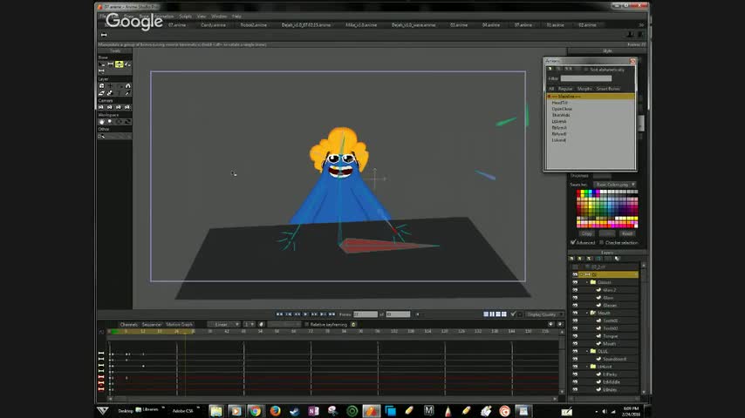Image resolution: width=745 pixels, height=418 pixels.
Task: Switch to the Motion Graph tab
Action: [x=179, y=325]
